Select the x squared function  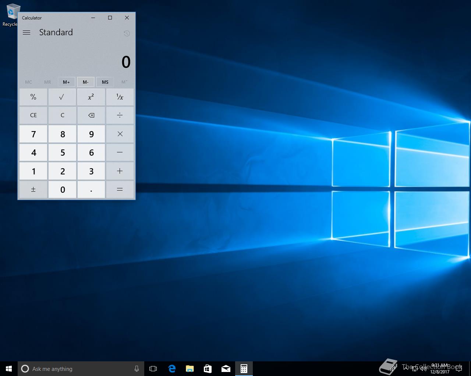pyautogui.click(x=91, y=97)
